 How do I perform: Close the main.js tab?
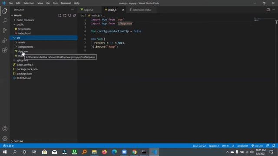123,10
